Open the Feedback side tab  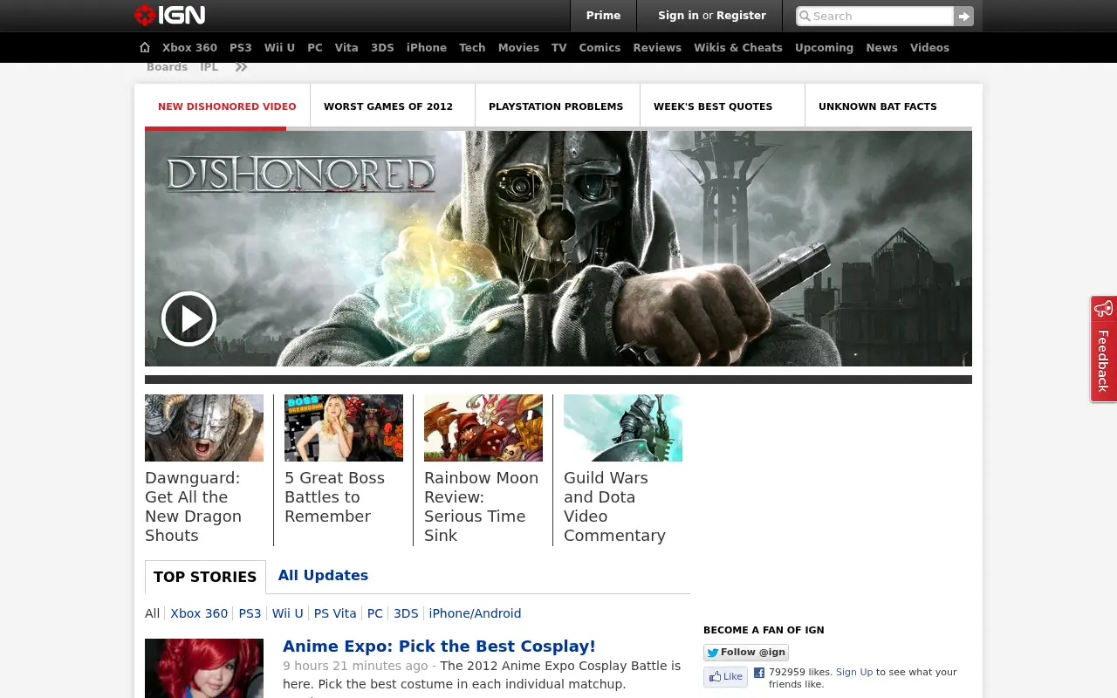(1104, 349)
